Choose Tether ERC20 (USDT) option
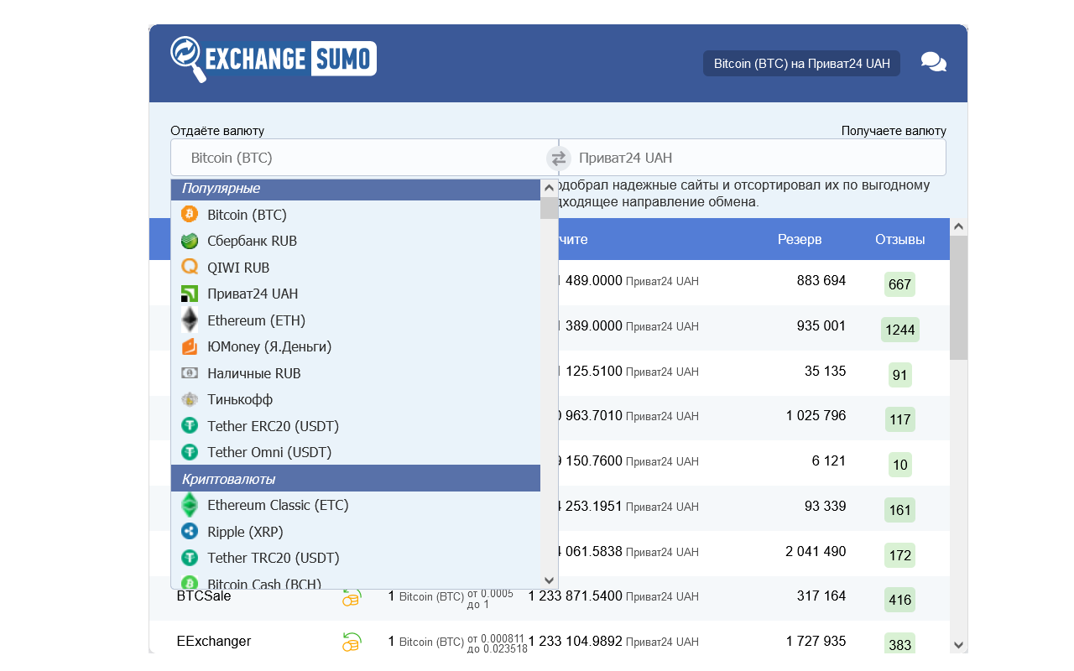 click(356, 426)
